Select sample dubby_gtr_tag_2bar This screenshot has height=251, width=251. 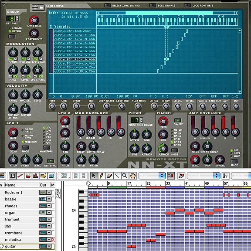coord(75,31)
